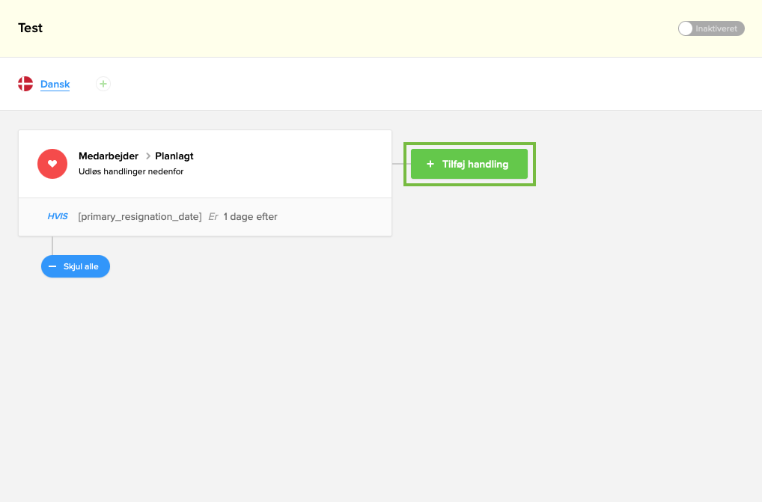
Task: Click the primary_resignation_date condition field
Action: 139,216
